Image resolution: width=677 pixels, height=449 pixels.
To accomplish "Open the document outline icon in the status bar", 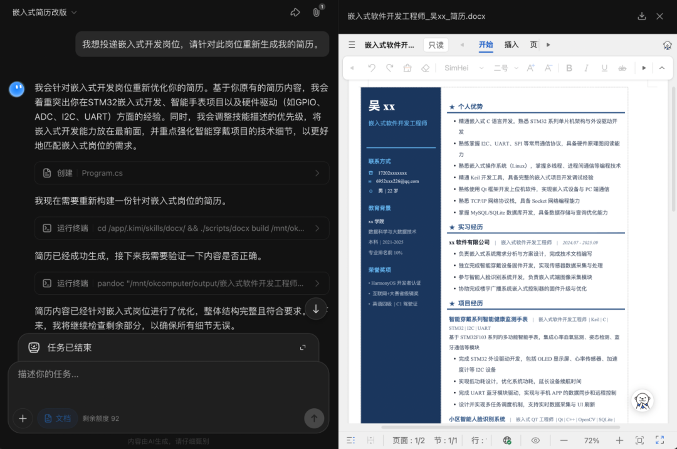I will 350,440.
